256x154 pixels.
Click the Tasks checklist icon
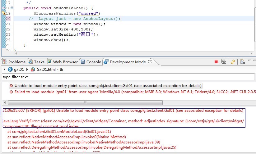30,62
